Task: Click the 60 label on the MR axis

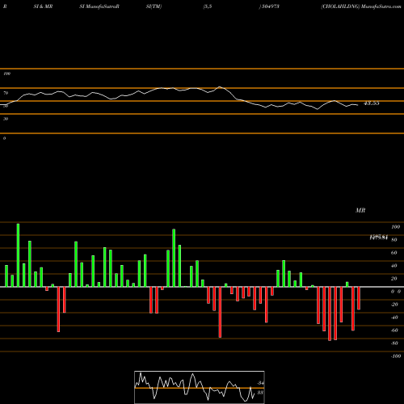Action: tap(394, 253)
